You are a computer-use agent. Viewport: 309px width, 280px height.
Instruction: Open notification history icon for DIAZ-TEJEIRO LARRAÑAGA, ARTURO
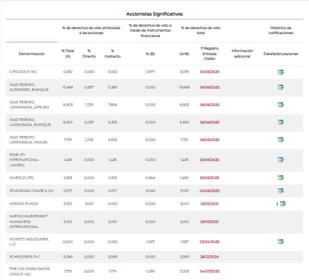click(x=280, y=104)
